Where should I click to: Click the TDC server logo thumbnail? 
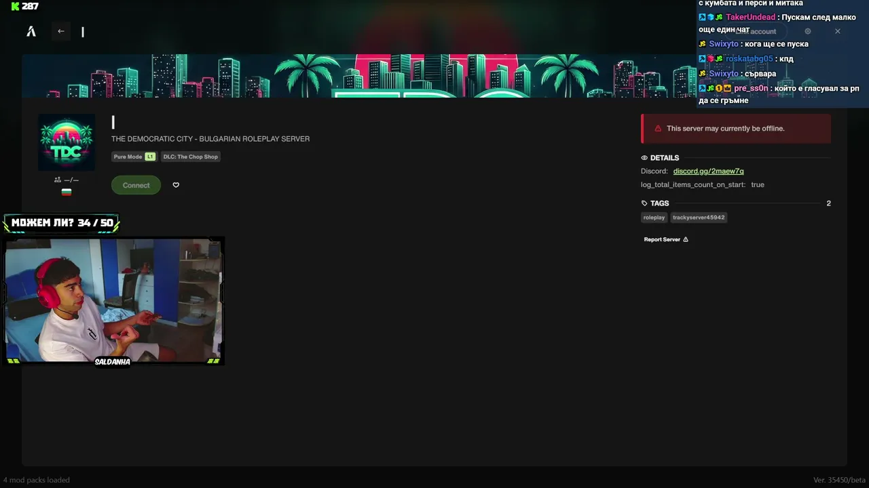[67, 142]
